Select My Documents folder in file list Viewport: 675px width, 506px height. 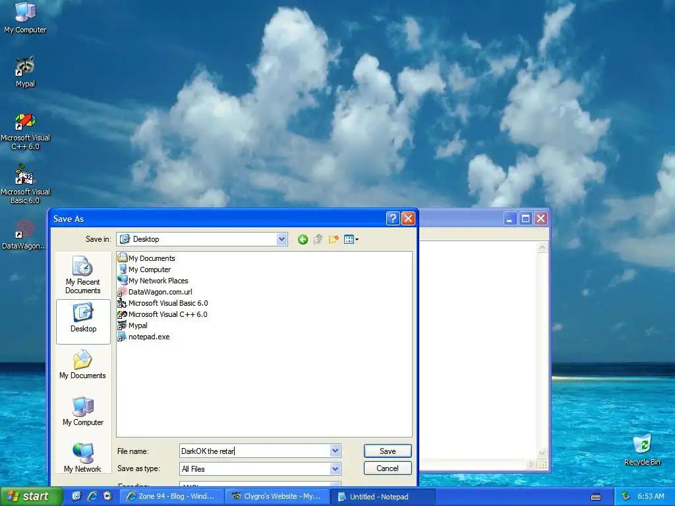146,258
